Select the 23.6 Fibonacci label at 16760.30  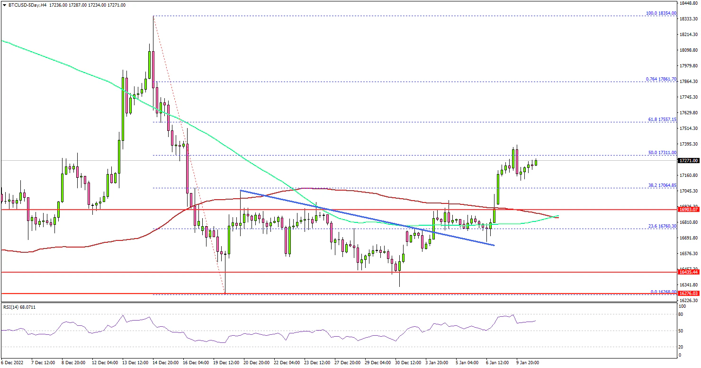pyautogui.click(x=662, y=226)
